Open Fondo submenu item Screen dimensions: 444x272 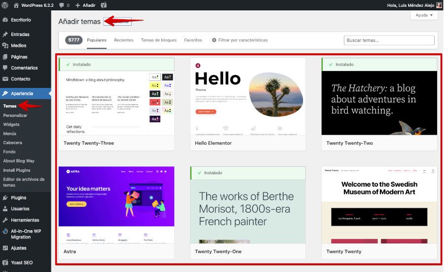click(x=9, y=152)
